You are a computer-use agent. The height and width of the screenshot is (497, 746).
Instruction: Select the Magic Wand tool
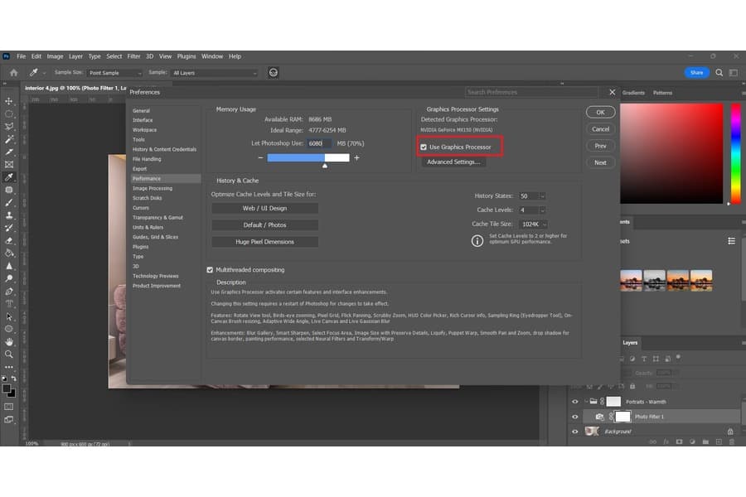(9, 139)
